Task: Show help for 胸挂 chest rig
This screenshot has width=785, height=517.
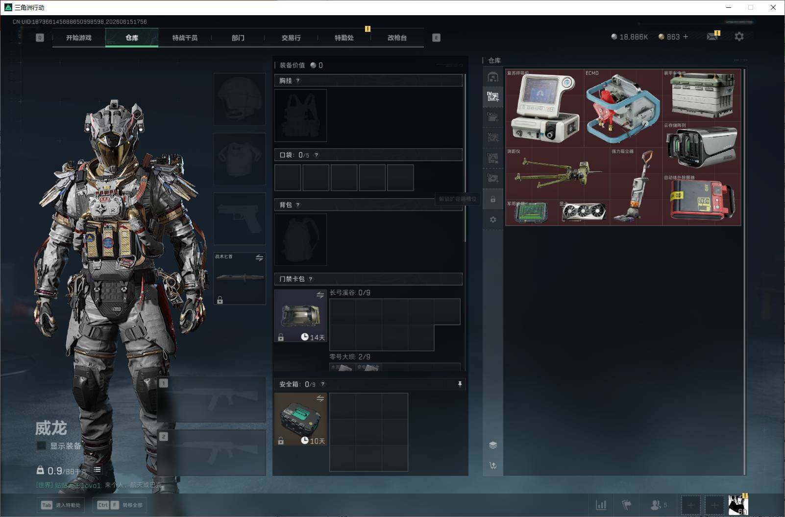Action: 298,81
